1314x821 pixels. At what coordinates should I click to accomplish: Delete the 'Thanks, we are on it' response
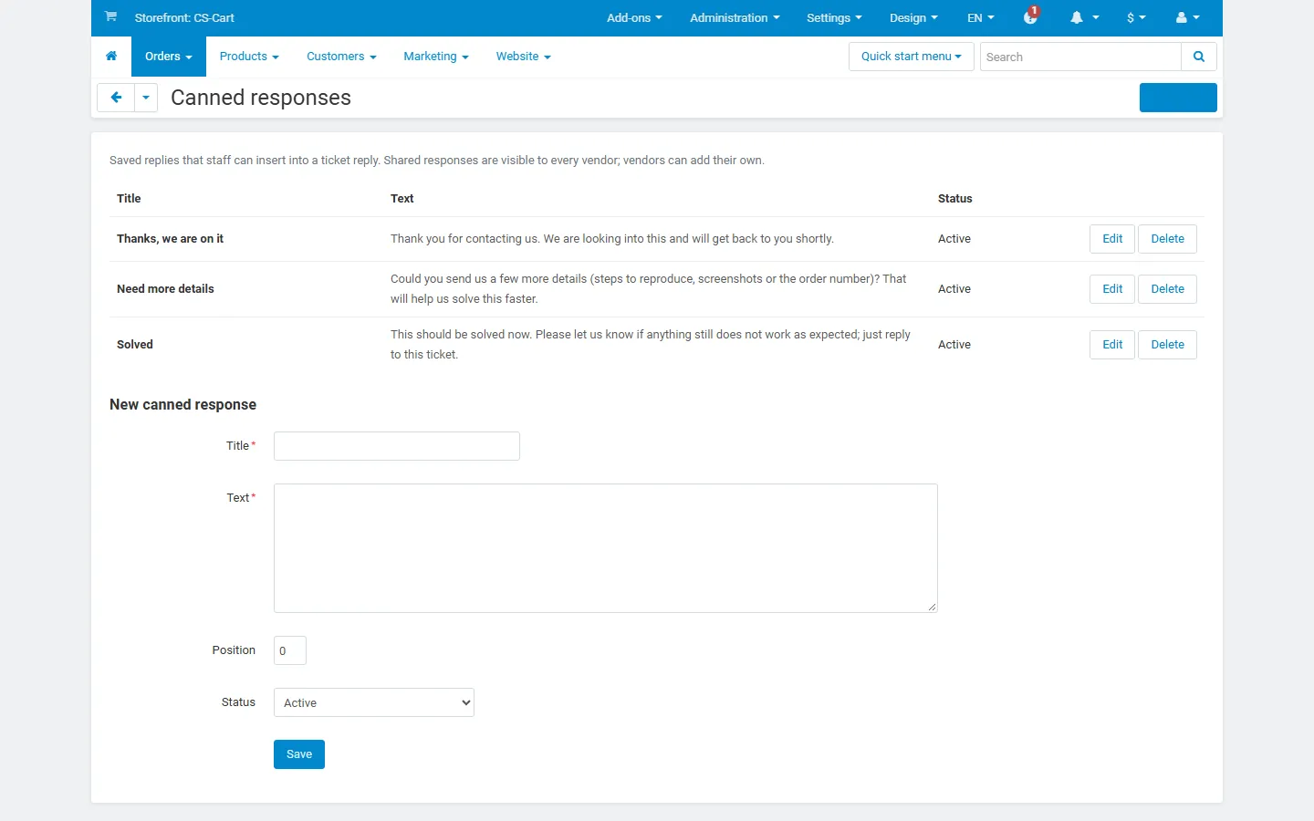click(x=1167, y=239)
